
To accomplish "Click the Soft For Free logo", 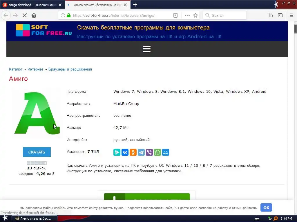I will 44,30.
